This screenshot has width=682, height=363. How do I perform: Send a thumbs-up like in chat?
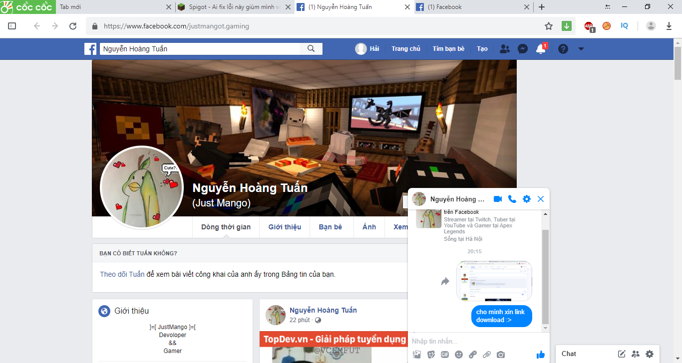pyautogui.click(x=541, y=355)
